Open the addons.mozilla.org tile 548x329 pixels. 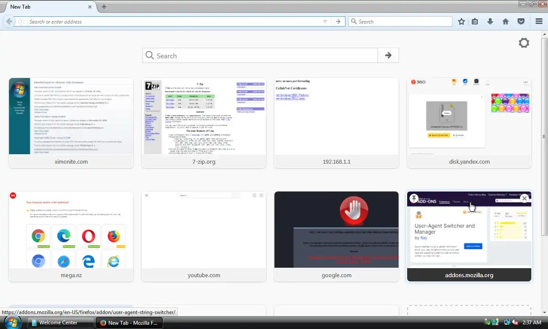[469, 236]
